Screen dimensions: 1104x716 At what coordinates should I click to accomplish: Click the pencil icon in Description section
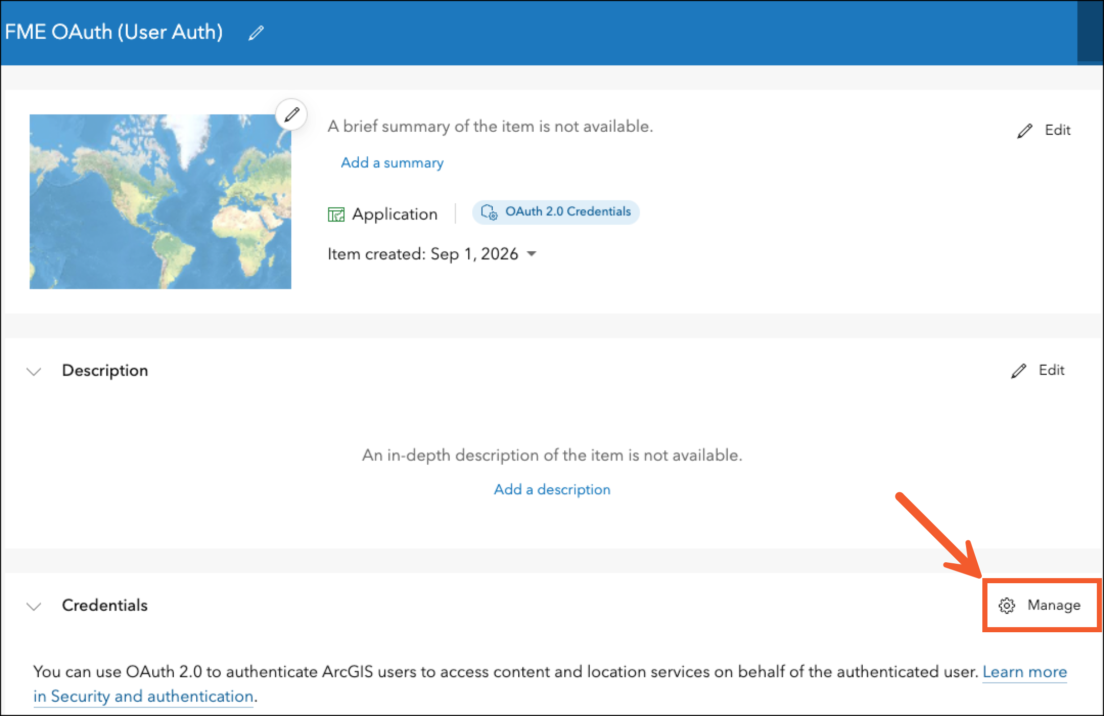click(1018, 371)
